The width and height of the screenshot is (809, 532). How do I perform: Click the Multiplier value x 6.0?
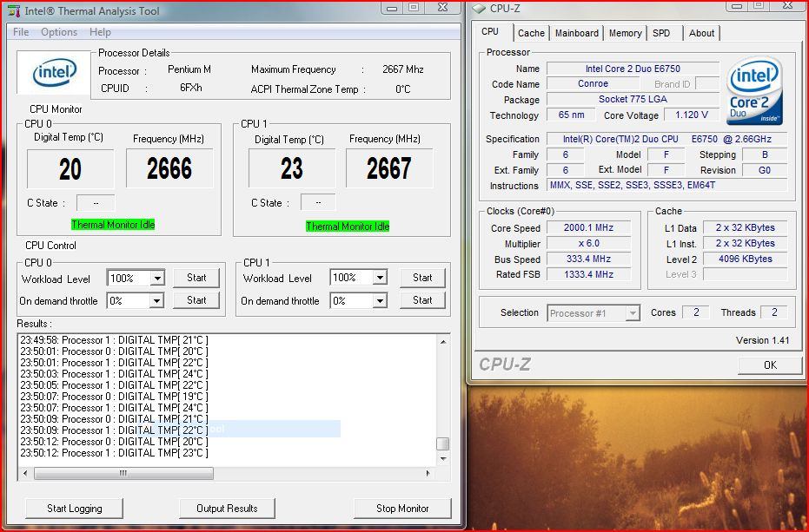(x=588, y=243)
